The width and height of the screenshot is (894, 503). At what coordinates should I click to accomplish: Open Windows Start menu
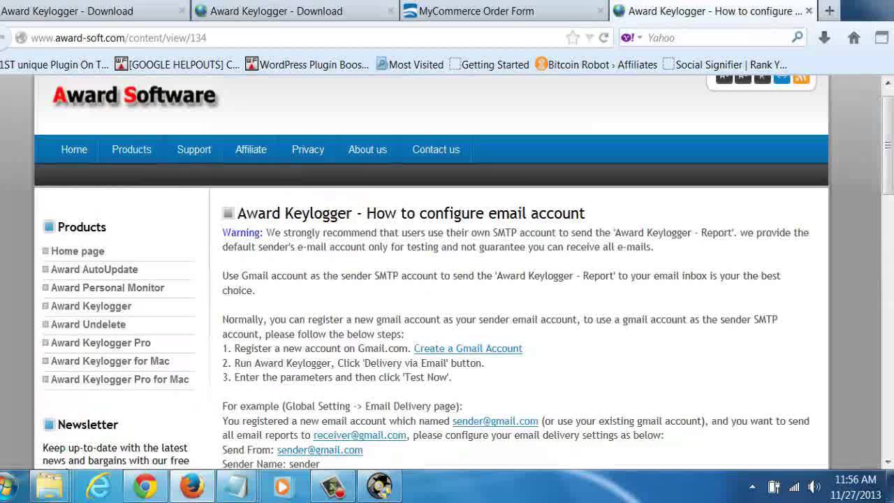pyautogui.click(x=8, y=486)
